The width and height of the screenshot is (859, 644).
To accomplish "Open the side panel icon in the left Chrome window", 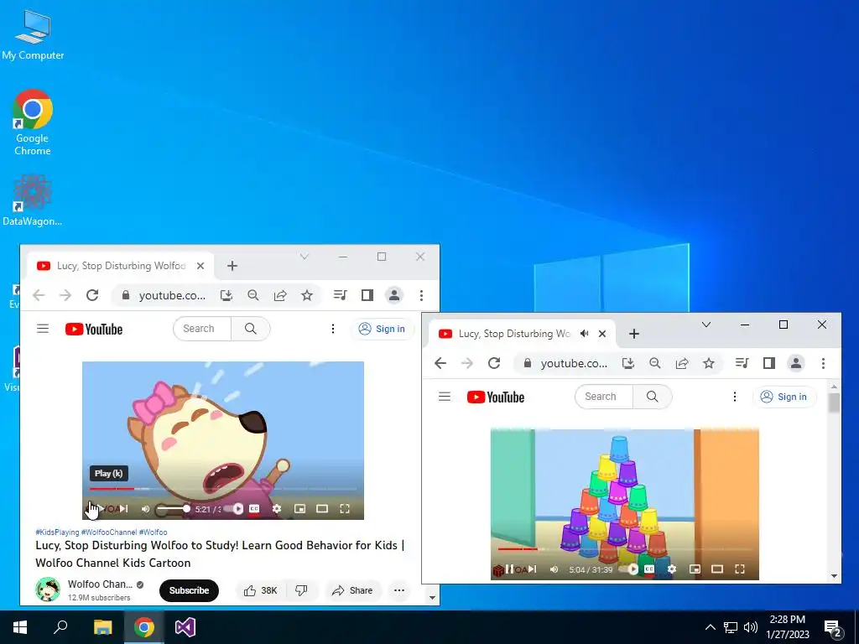I will pos(367,295).
